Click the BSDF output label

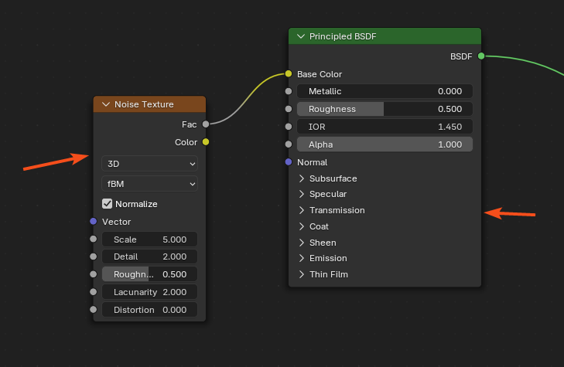pos(461,56)
